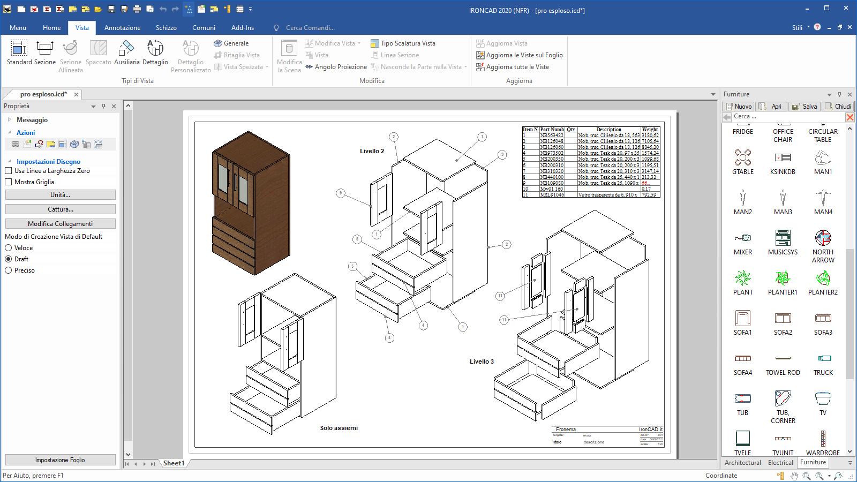Click Angolo Proiezione in the ribbon
The image size is (857, 482).
(x=336, y=67)
